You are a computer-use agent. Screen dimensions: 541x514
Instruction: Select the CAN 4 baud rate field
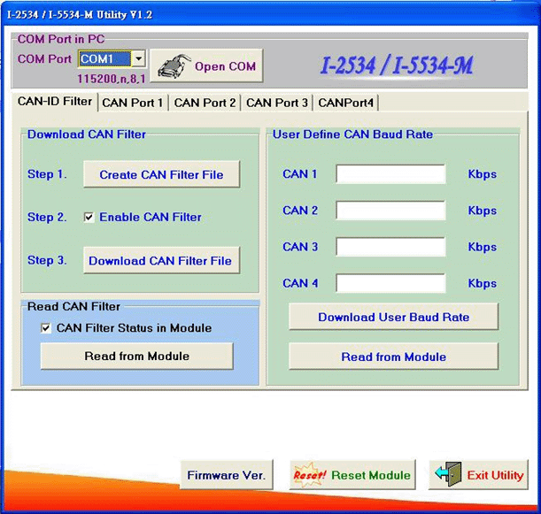(390, 283)
